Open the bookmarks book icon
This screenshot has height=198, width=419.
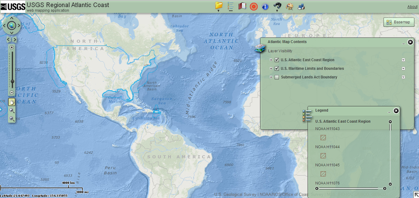(242, 6)
